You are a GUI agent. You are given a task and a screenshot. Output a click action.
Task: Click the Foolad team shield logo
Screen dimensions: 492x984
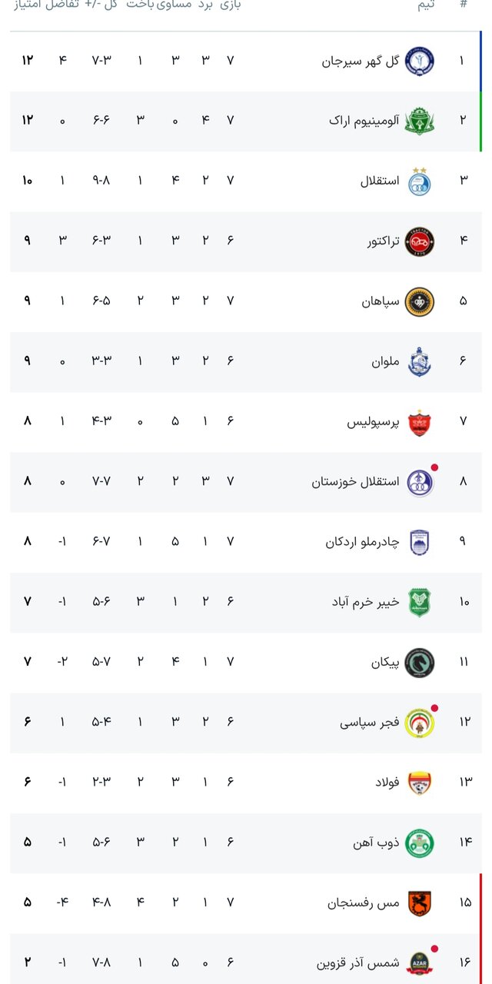tap(419, 783)
